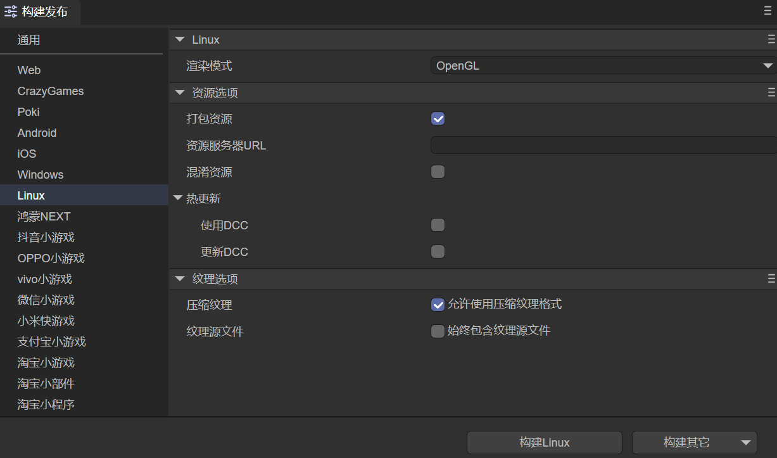Uncheck the 打包资源 checkbox
Screen dimensions: 777x458
tap(438, 118)
